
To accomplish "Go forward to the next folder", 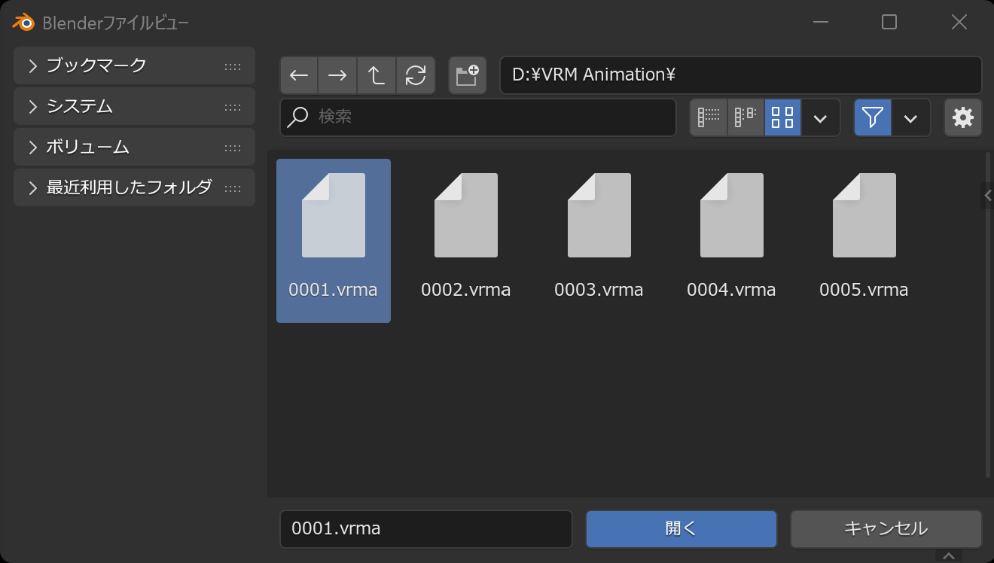I will tap(337, 75).
